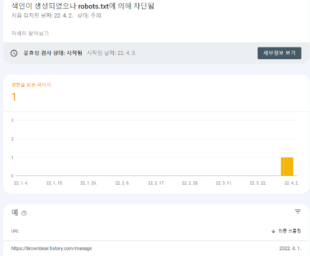310x256 pixels.
Task: Click the 22. 4. 2. chart axis label
Action: point(291,183)
